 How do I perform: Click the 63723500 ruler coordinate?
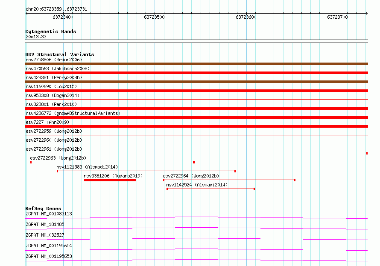[x=154, y=17]
